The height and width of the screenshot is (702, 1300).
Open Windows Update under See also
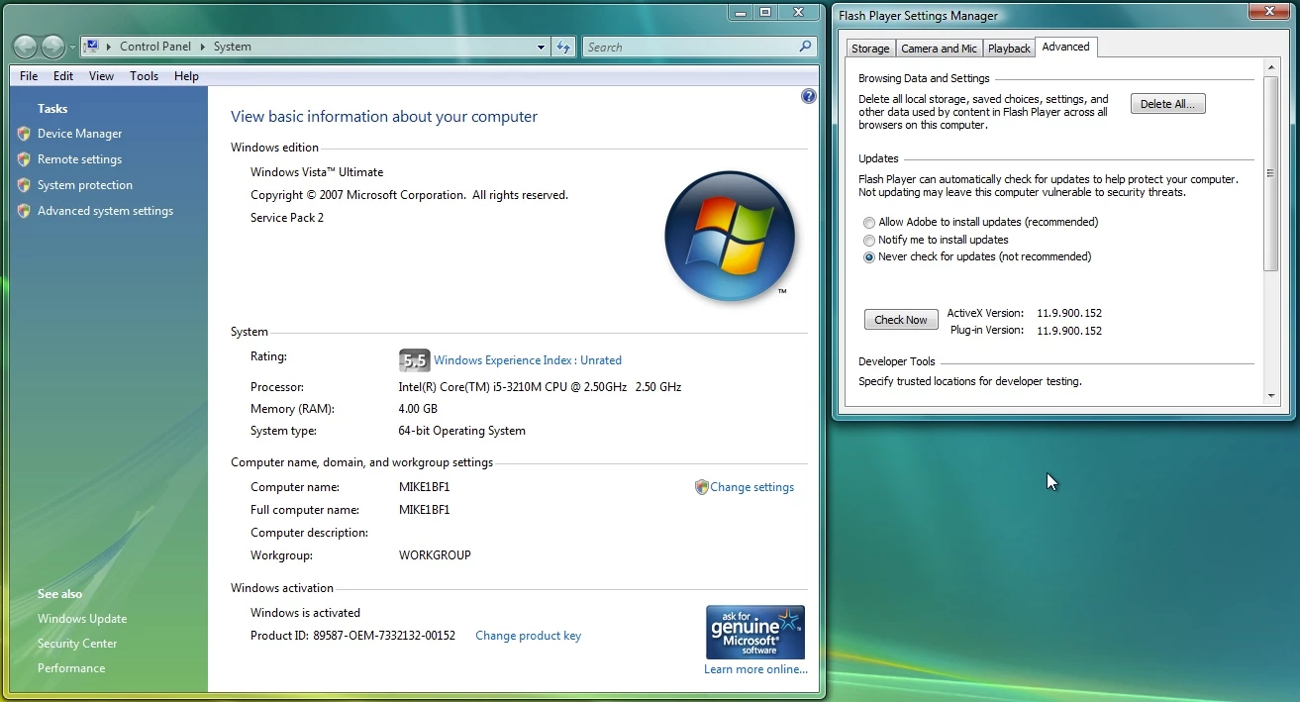coord(82,619)
